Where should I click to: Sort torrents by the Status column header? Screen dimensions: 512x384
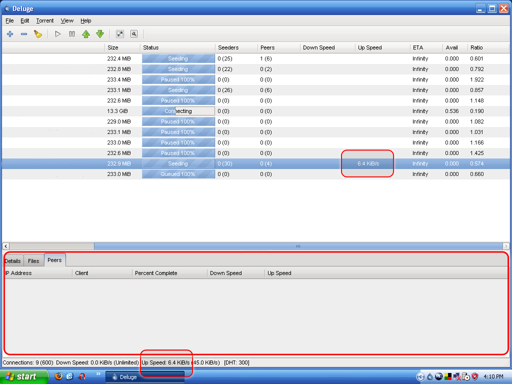[177, 47]
